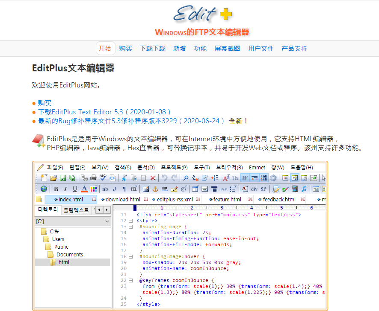The height and width of the screenshot is (311, 379).
Task: Click the 屏幕截图 navigation link
Action: (227, 49)
